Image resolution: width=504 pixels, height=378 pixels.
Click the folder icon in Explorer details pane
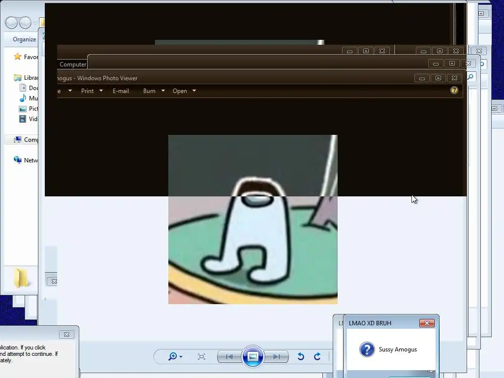(22, 278)
